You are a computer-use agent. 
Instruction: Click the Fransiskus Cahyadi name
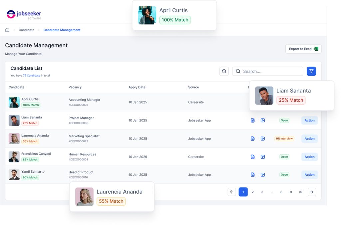36,154
